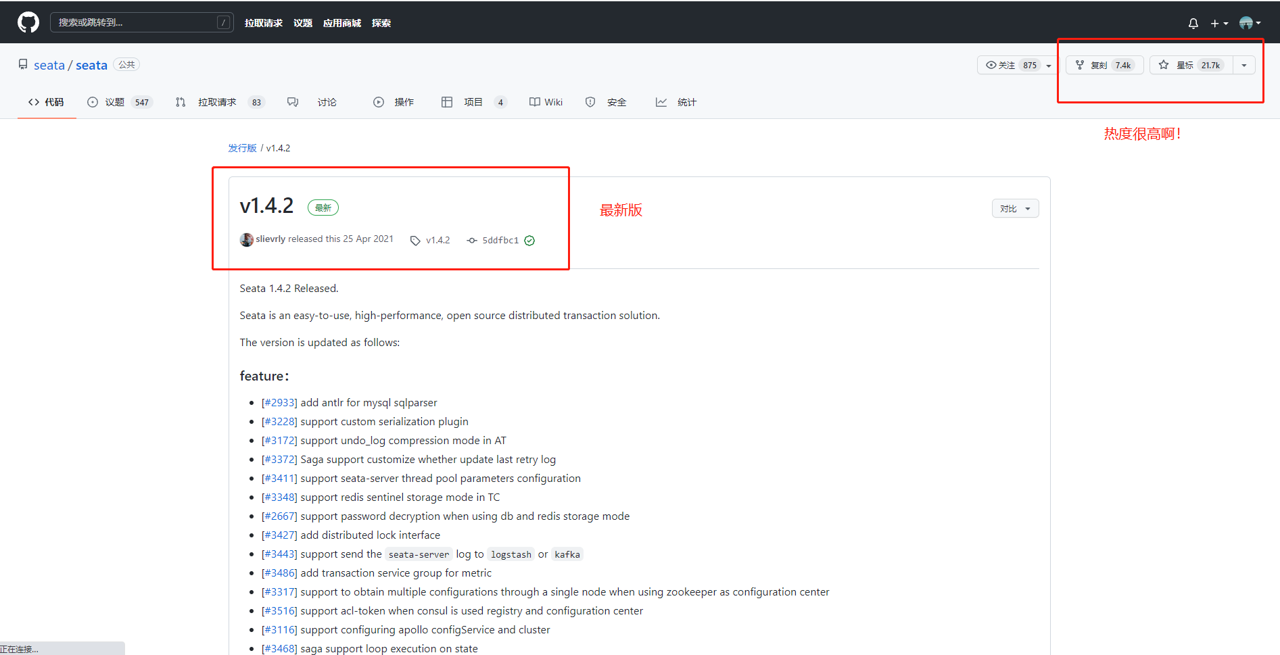Expand the star lists dropdown arrow
The width and height of the screenshot is (1280, 655).
click(x=1244, y=65)
